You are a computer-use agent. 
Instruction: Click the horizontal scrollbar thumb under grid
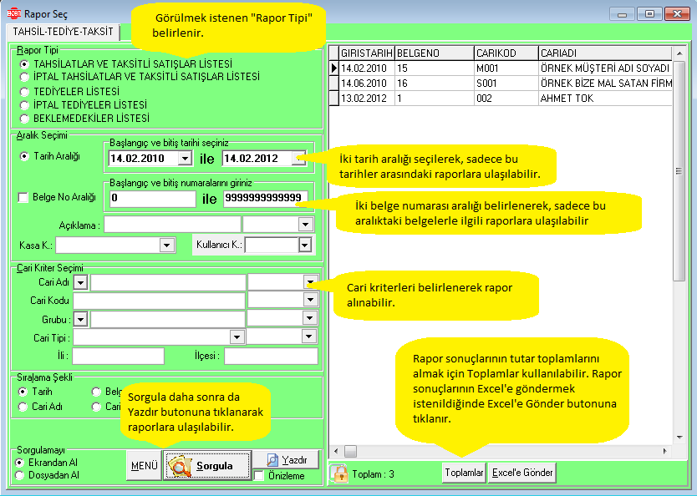350,451
